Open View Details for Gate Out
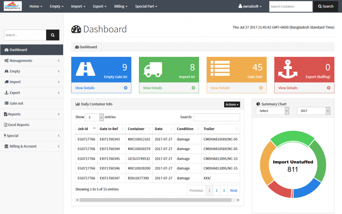The image size is (342, 214). (x=220, y=88)
